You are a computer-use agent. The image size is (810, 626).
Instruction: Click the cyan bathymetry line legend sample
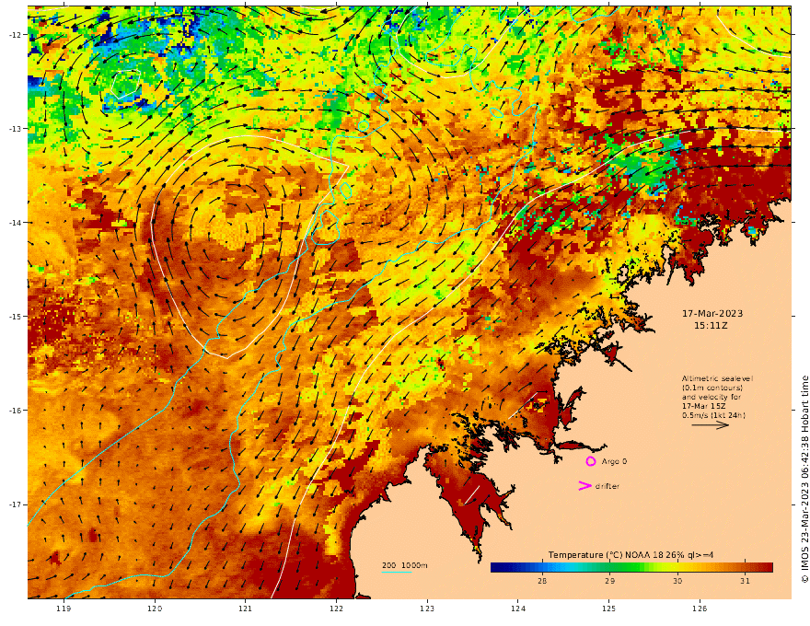[x=397, y=572]
